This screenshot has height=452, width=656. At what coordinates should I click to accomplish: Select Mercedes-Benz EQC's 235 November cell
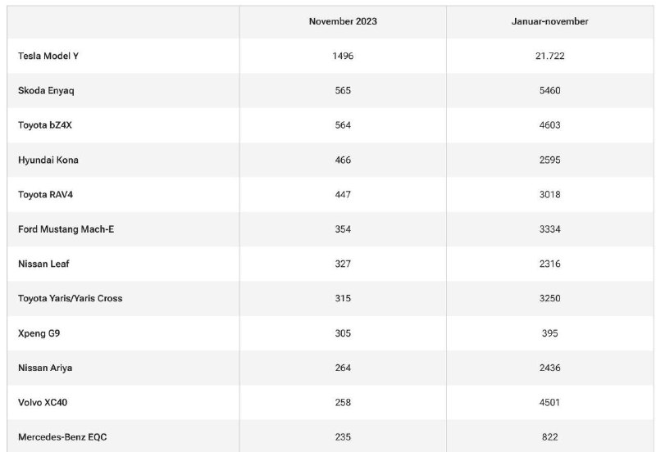pyautogui.click(x=343, y=437)
